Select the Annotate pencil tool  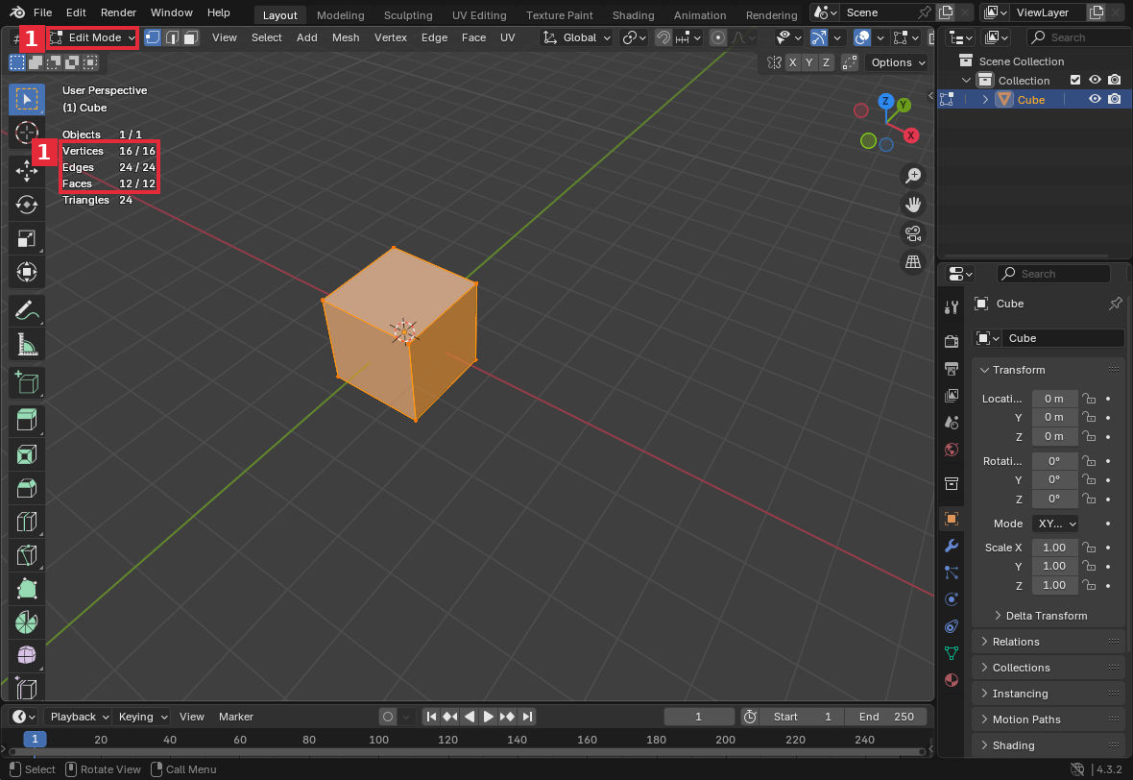[27, 311]
